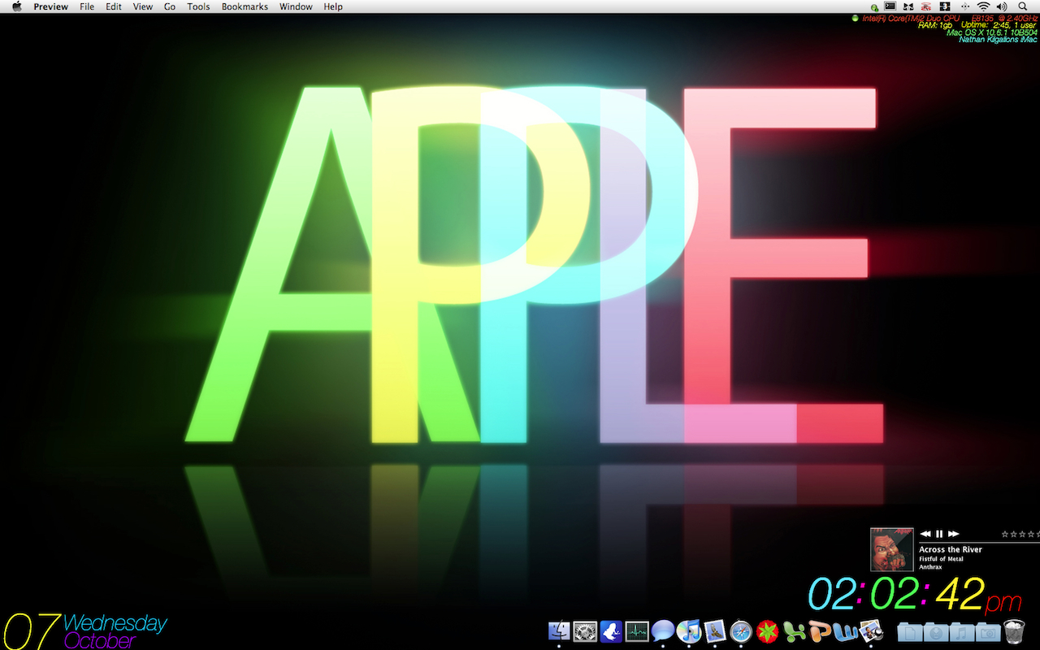
Task: Click the green chat status menu bar icon
Action: (x=874, y=7)
